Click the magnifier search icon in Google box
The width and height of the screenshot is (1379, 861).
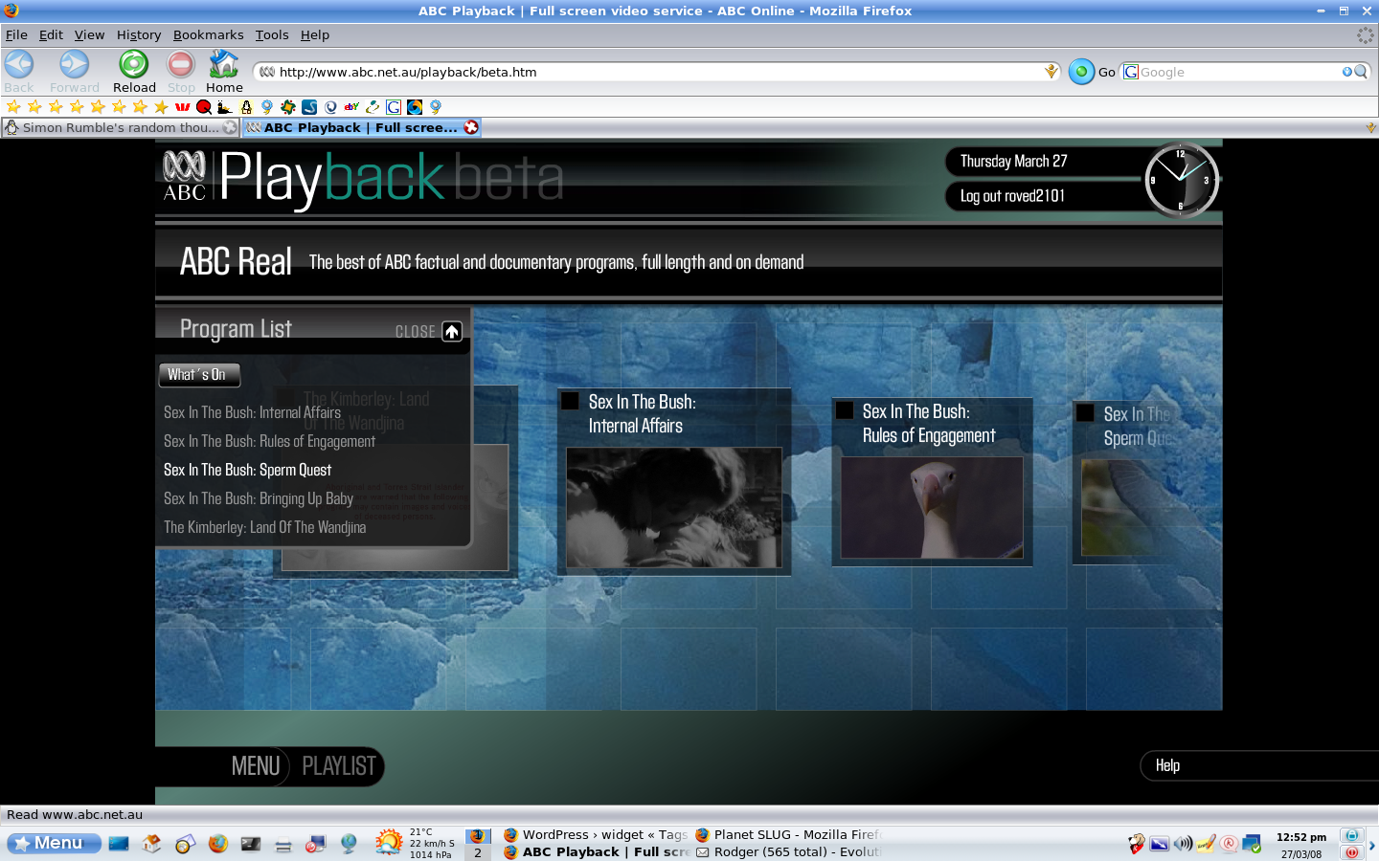pos(1360,72)
